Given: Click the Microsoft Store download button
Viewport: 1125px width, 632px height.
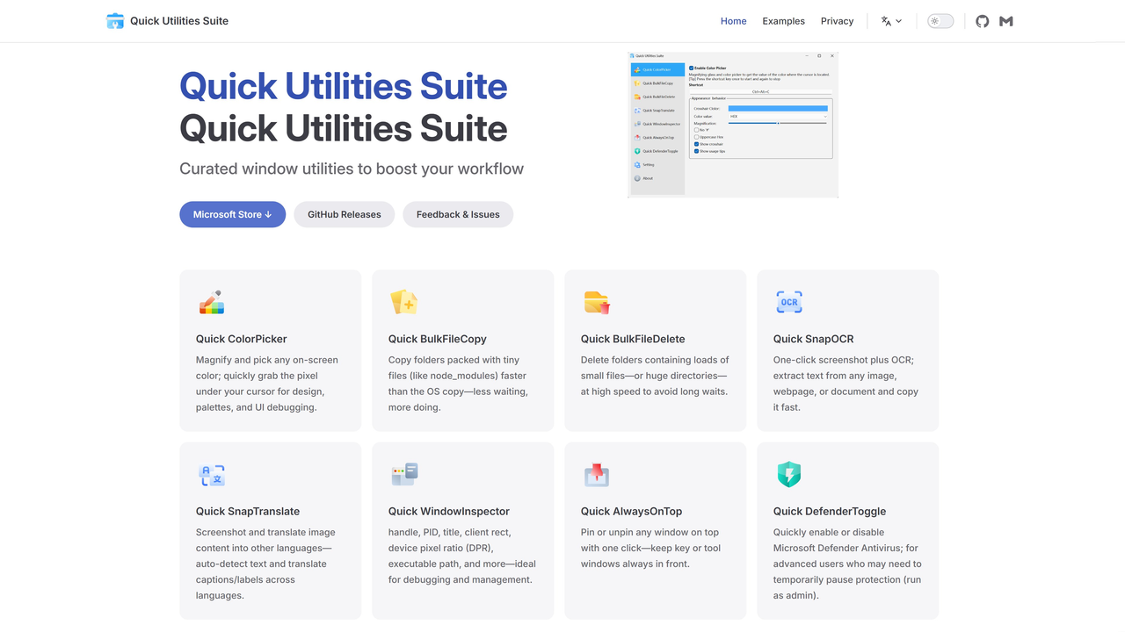Looking at the screenshot, I should tap(233, 214).
